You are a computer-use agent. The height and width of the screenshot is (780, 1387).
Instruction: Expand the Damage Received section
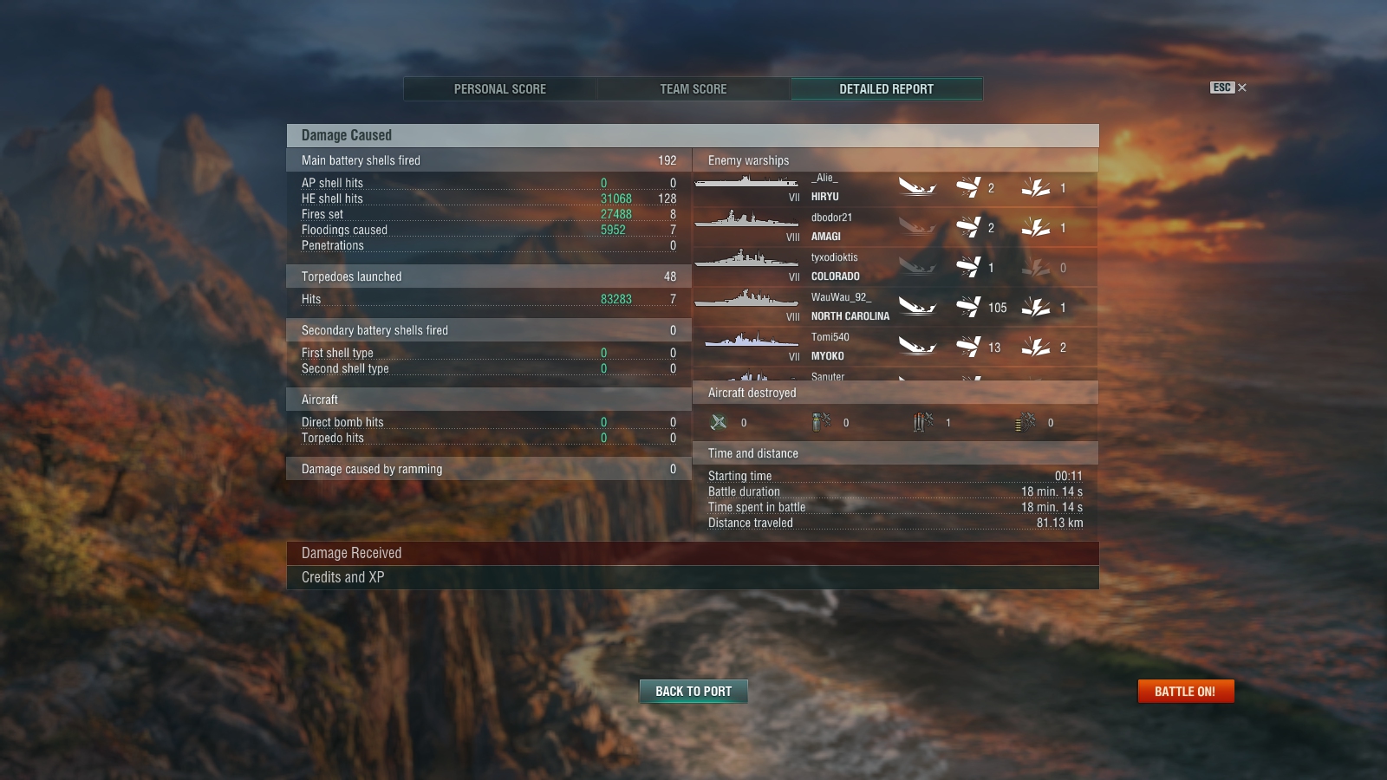pyautogui.click(x=693, y=553)
